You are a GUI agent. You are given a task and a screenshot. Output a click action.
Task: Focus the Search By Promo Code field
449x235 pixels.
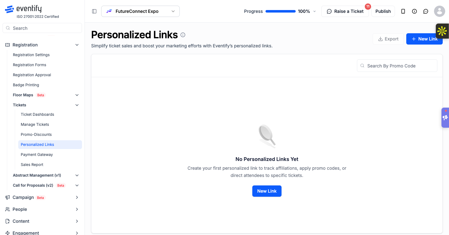pyautogui.click(x=397, y=66)
